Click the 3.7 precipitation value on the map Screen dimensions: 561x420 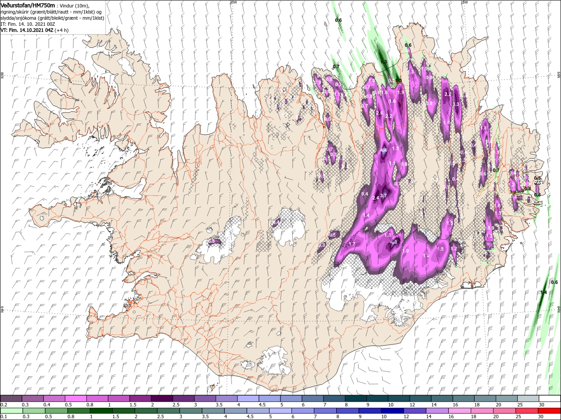[x=383, y=196]
